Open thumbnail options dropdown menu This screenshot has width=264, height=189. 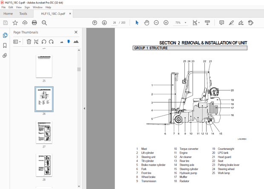17,42
